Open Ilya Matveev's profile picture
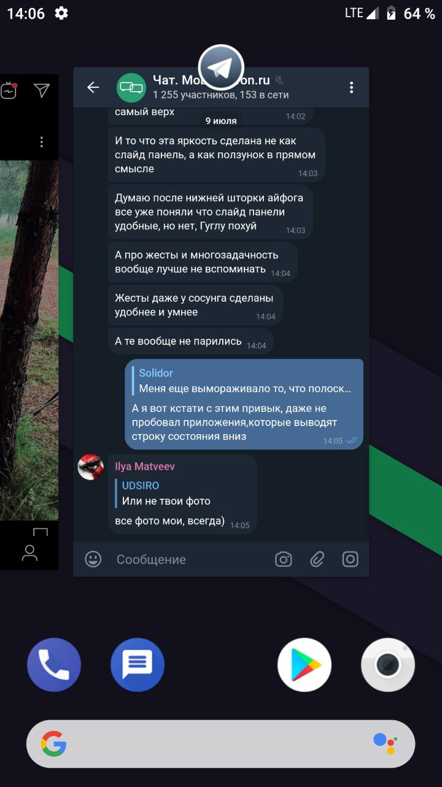The image size is (442, 787). 90,467
